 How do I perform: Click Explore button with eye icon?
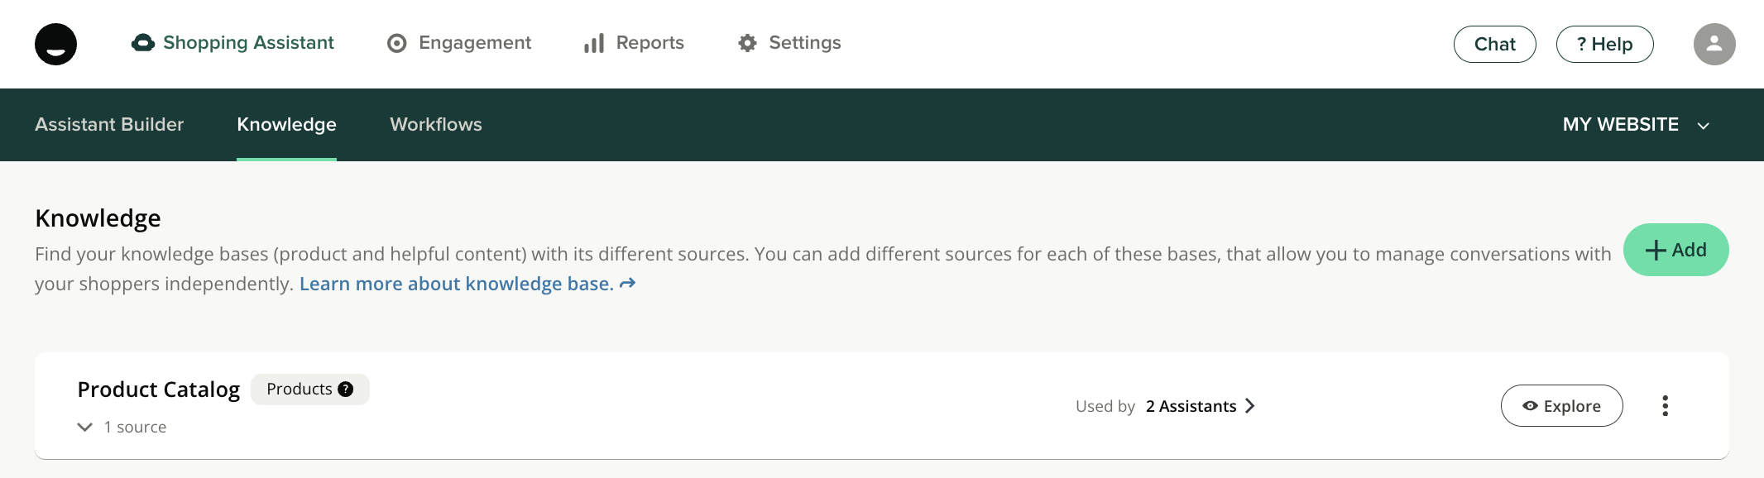pos(1561,406)
